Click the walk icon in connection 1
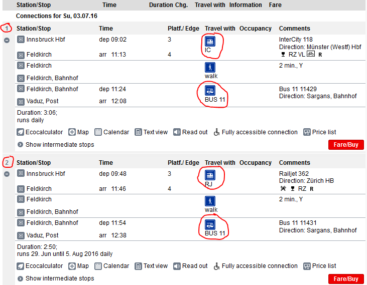 coord(210,68)
